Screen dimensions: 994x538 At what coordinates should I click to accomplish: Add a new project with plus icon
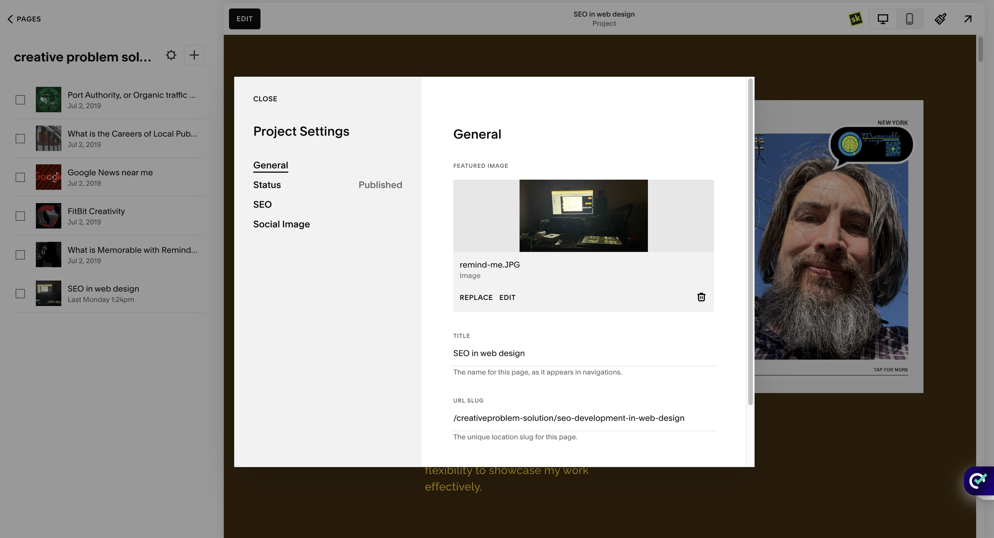tap(194, 55)
